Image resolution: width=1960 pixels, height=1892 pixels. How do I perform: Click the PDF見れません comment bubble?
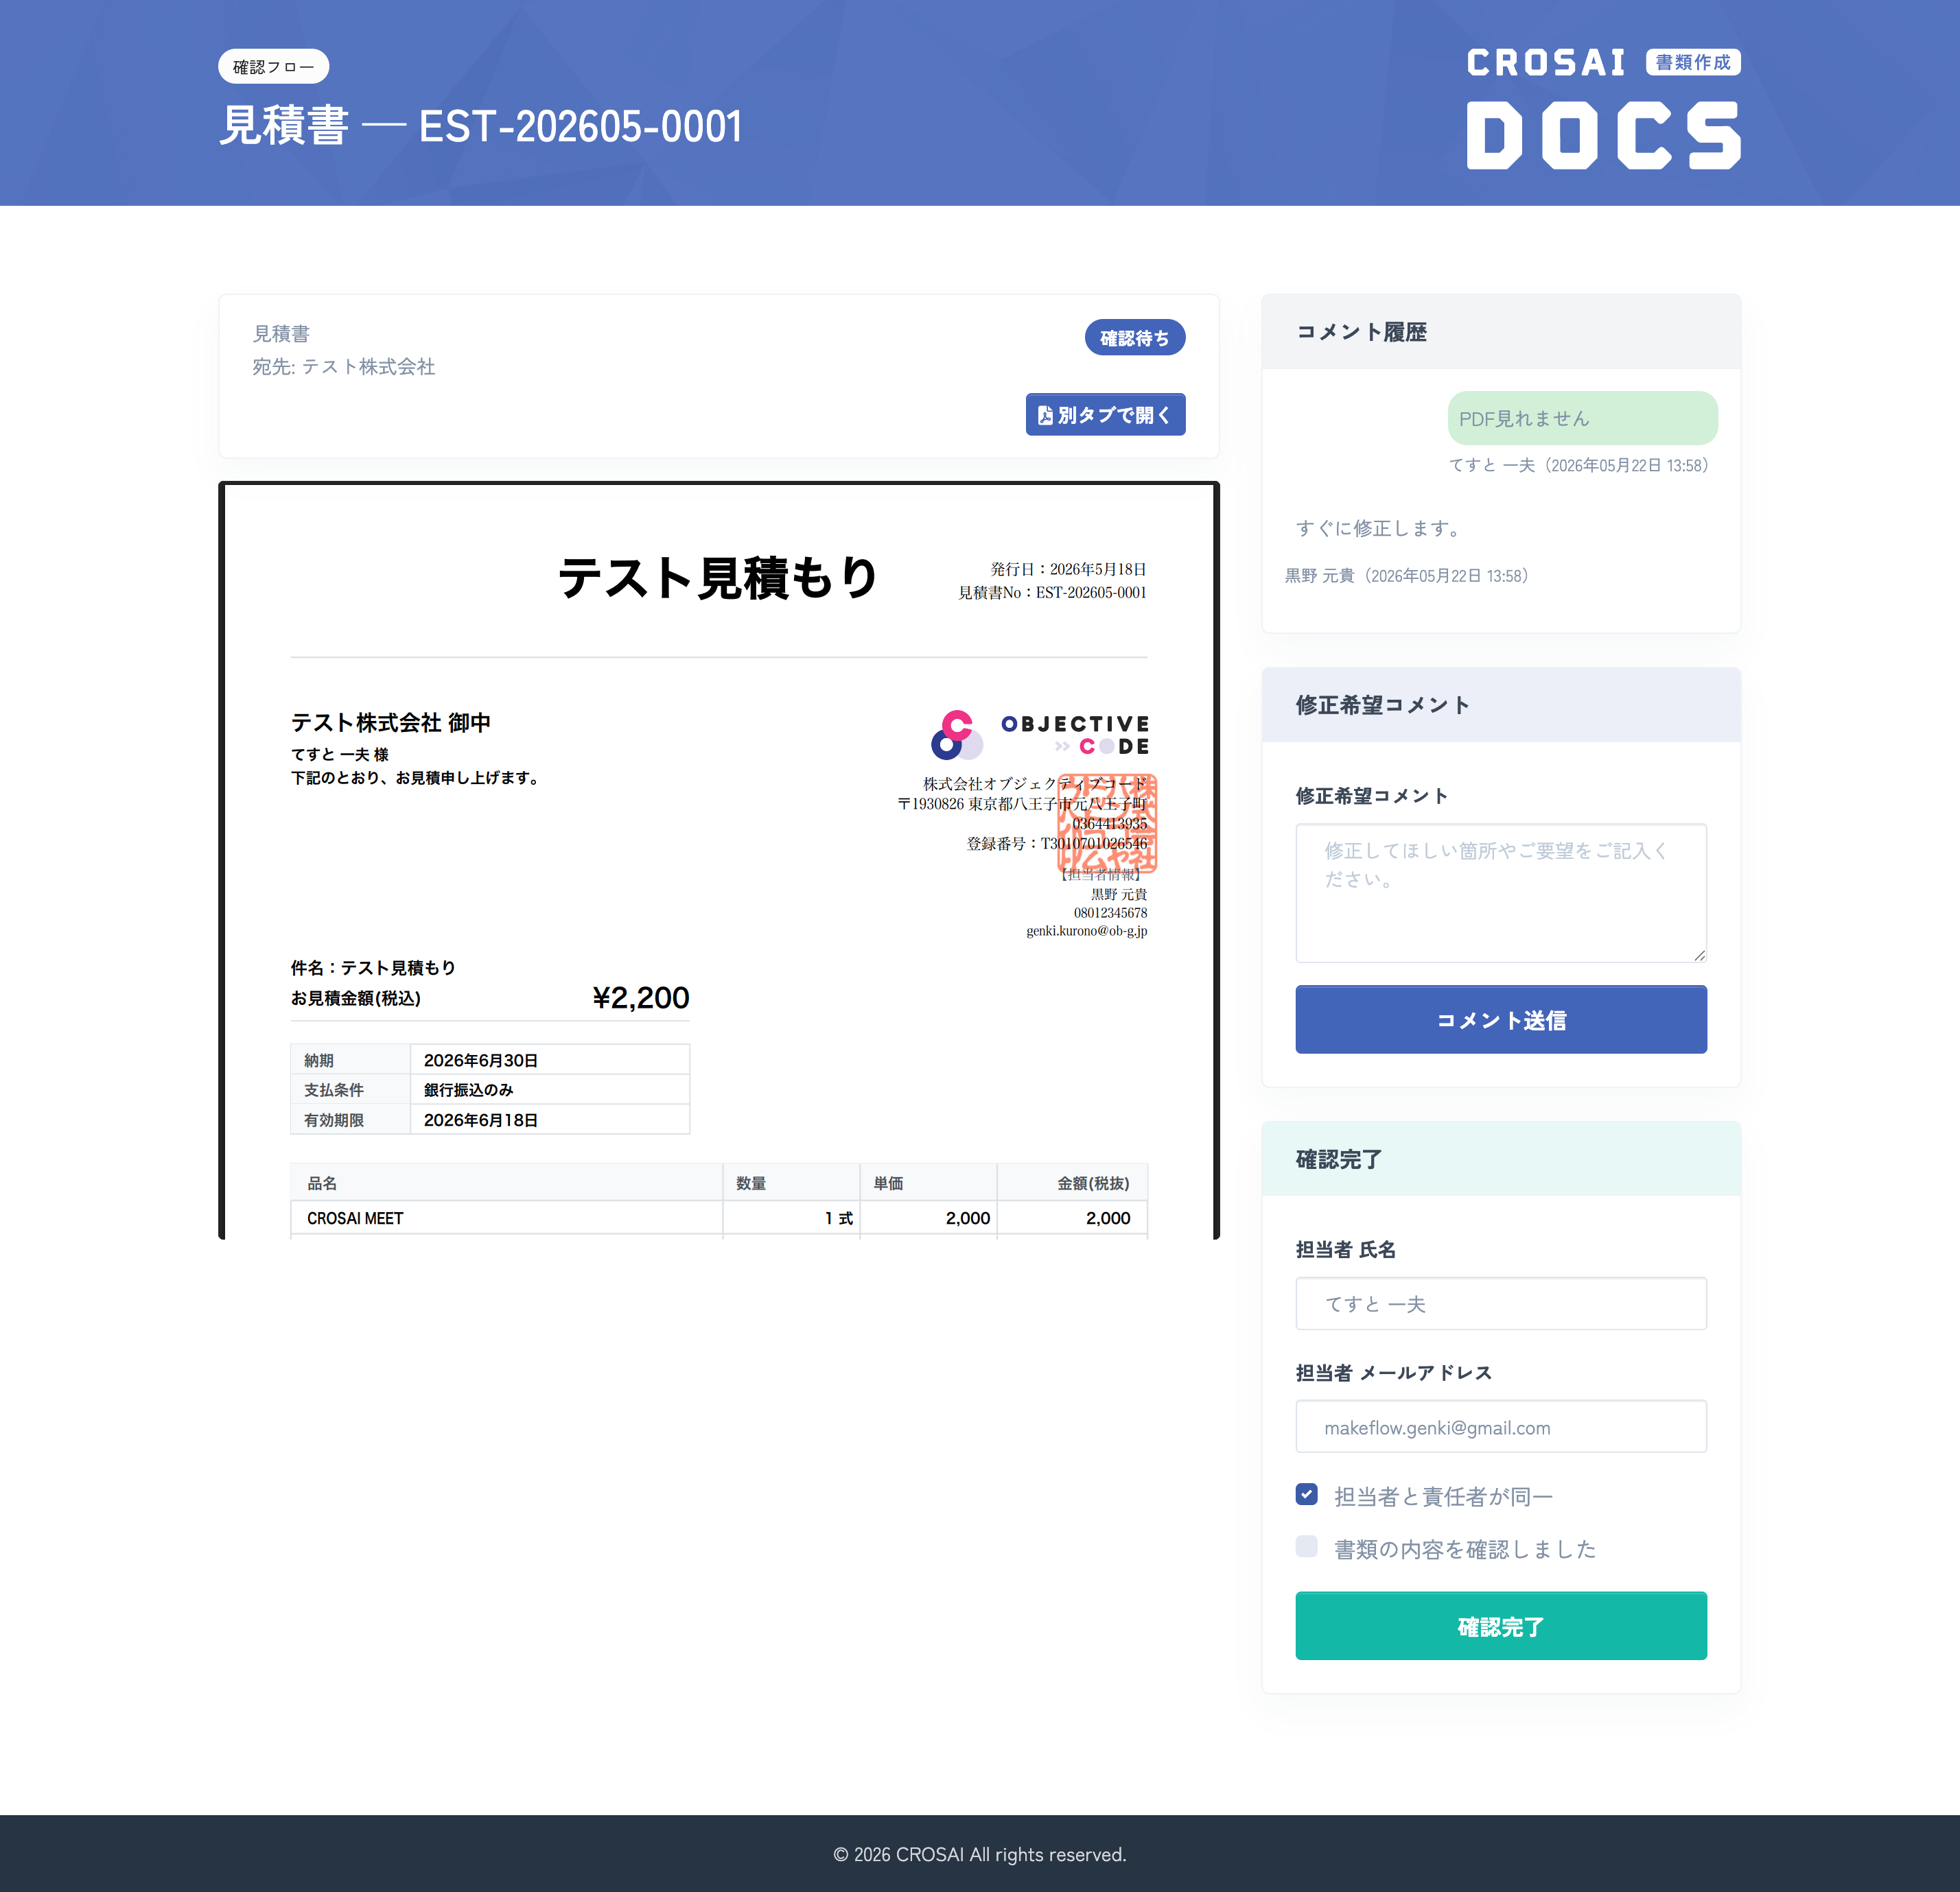click(1582, 418)
